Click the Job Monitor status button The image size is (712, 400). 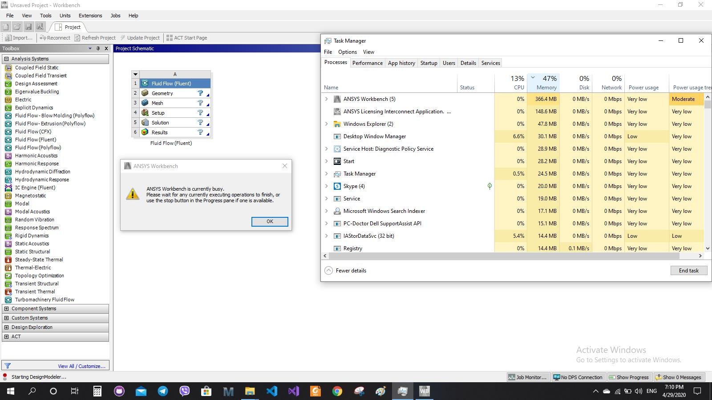tap(528, 377)
